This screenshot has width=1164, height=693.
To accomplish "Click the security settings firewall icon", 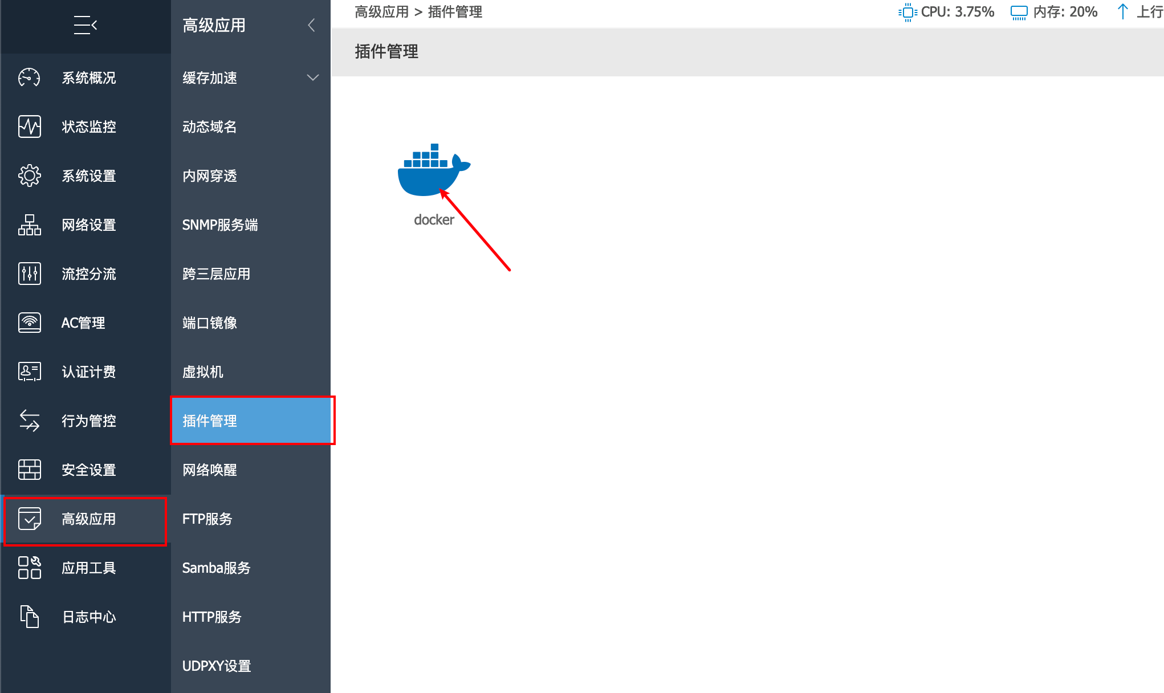I will click(29, 470).
